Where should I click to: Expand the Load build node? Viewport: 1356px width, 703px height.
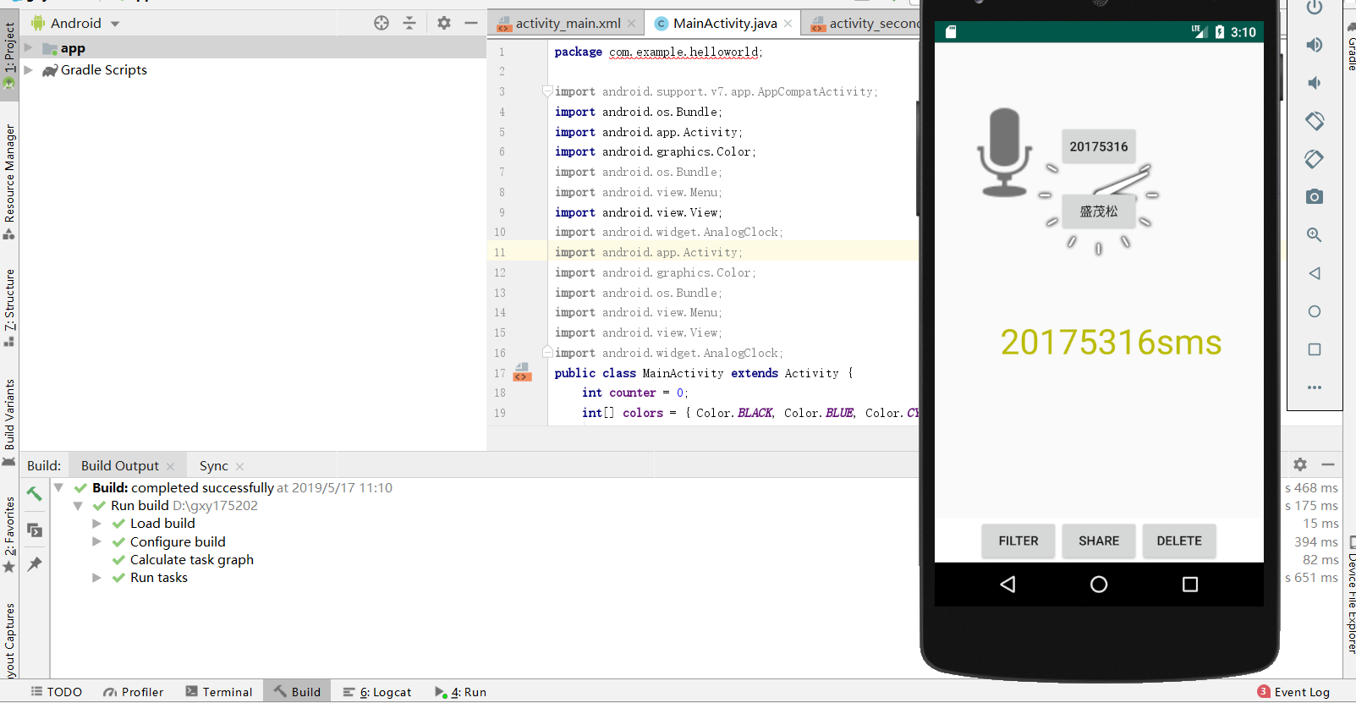pos(96,524)
